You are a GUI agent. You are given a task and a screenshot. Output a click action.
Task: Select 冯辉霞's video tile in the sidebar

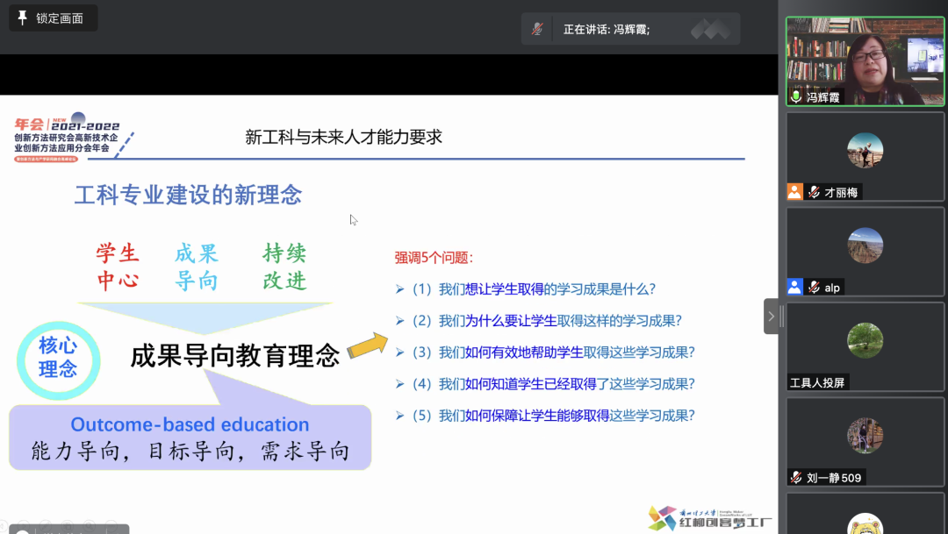865,61
